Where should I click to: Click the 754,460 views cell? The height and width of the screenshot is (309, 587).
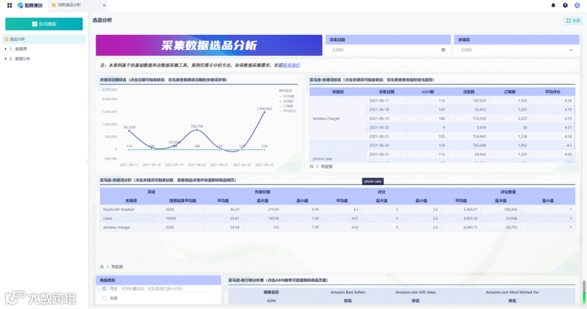point(469,136)
